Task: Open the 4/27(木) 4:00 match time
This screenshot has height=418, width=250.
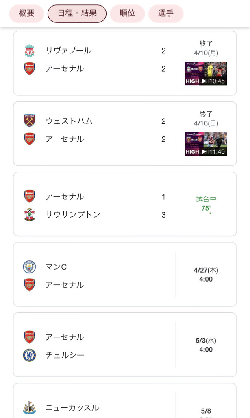Action: coord(206,275)
